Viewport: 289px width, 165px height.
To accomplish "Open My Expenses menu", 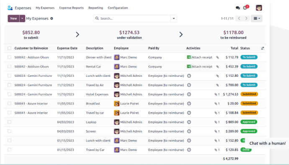I will coord(45,8).
